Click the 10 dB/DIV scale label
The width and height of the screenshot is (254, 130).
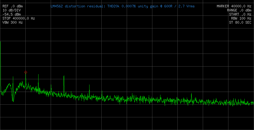[12, 10]
